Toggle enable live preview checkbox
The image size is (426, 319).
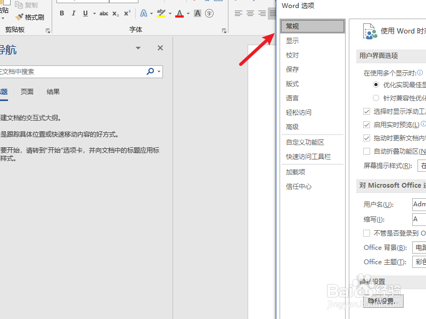366,124
